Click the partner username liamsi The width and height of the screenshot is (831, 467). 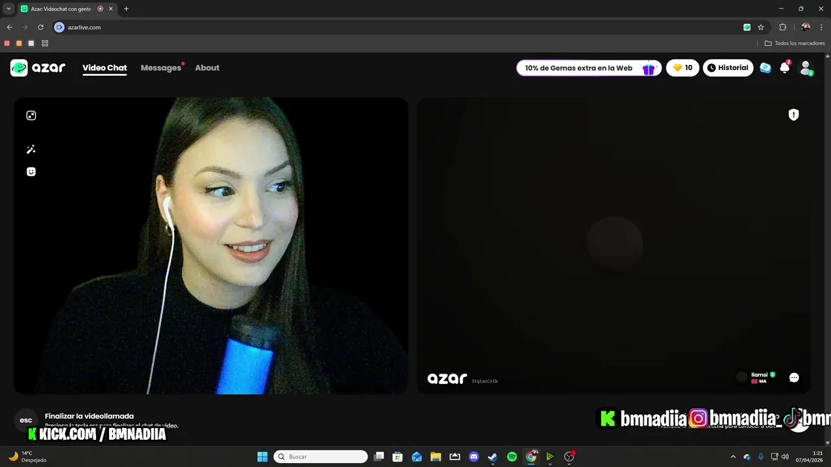759,374
